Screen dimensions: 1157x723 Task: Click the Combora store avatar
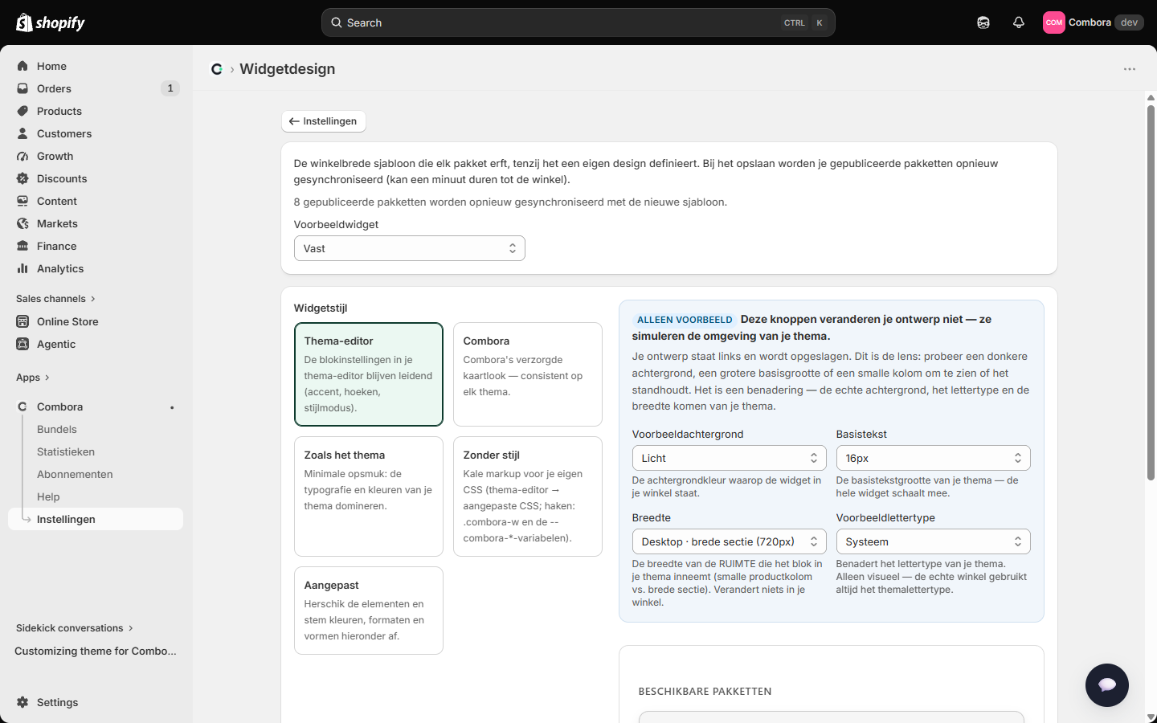coord(1054,22)
